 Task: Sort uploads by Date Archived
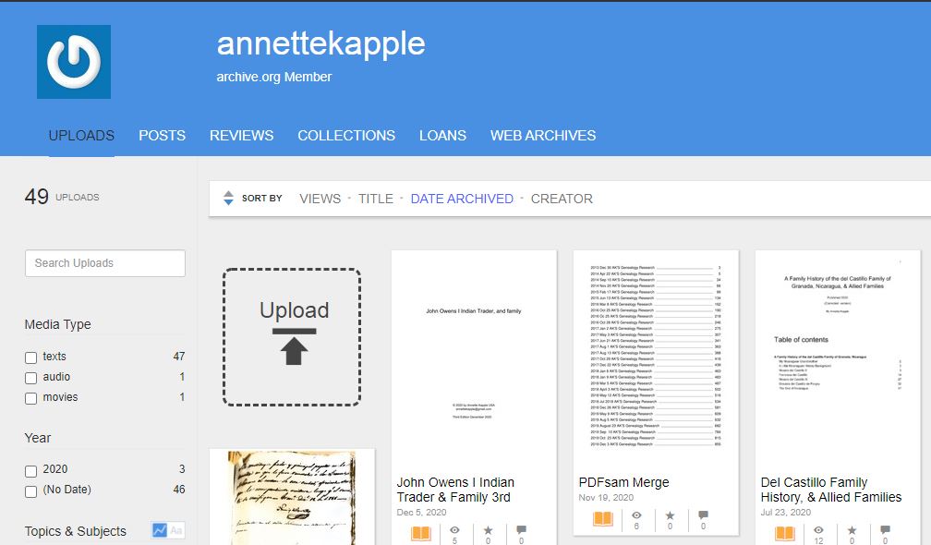tap(462, 199)
